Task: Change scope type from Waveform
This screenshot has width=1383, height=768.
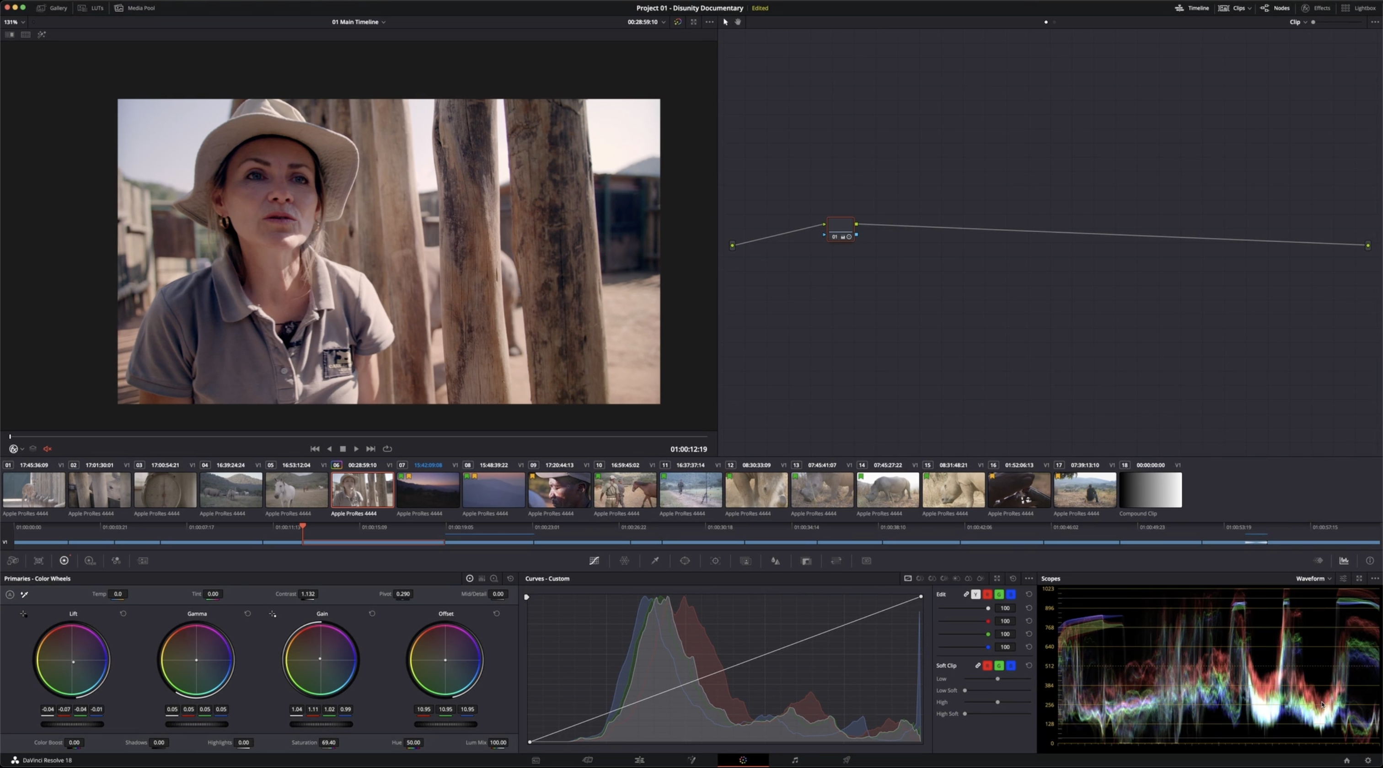Action: click(x=1314, y=579)
